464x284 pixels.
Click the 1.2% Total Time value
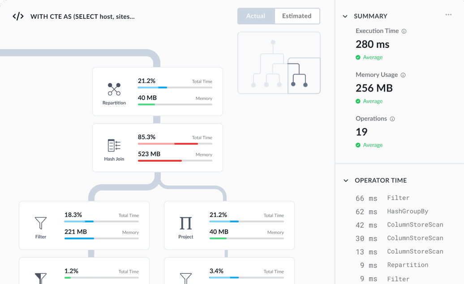(x=71, y=271)
